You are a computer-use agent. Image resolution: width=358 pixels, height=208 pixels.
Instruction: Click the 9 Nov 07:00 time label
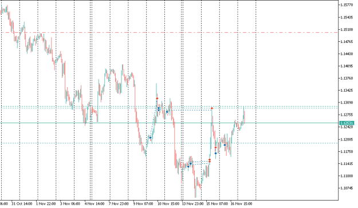point(143,203)
